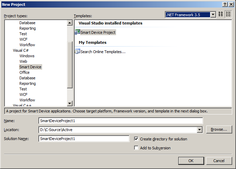Select Test above the partially hidden Visual C++
The height and width of the screenshot is (169, 236).
click(x=23, y=89)
